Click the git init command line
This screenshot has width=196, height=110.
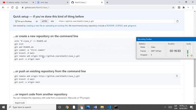click(19, 44)
